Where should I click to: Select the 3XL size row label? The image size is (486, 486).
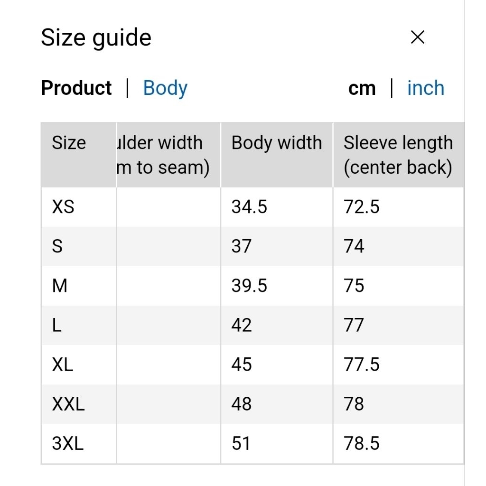tap(68, 443)
